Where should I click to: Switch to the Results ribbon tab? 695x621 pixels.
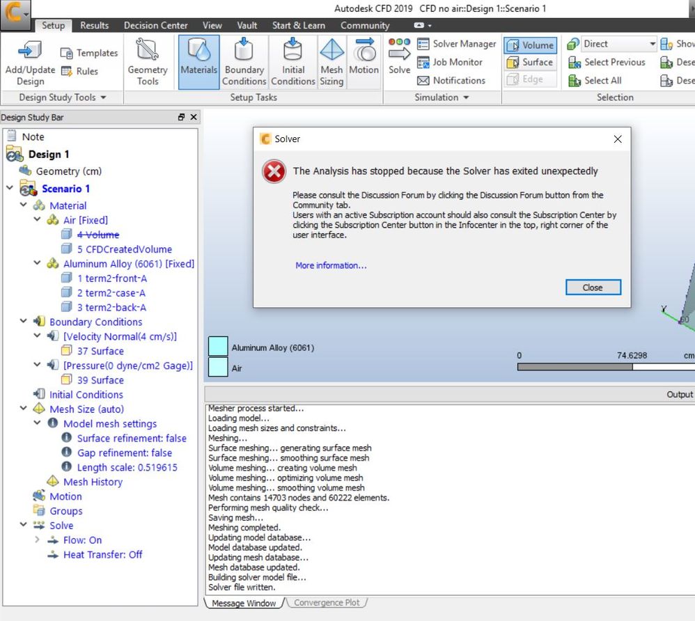click(95, 25)
